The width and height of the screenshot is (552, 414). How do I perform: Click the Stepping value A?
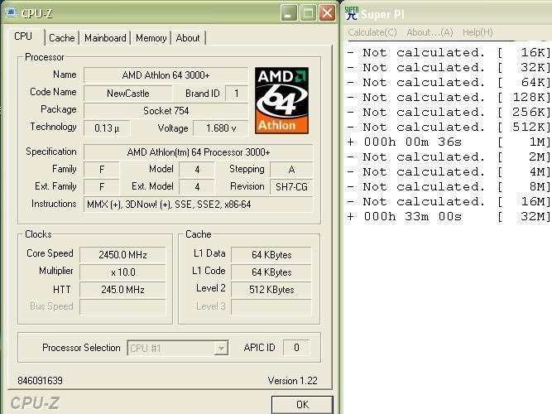[x=291, y=170]
